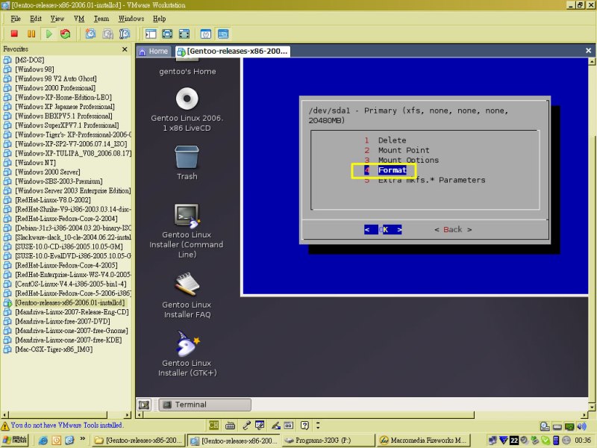Open the Windows menu
This screenshot has height=448, width=597.
click(x=131, y=19)
